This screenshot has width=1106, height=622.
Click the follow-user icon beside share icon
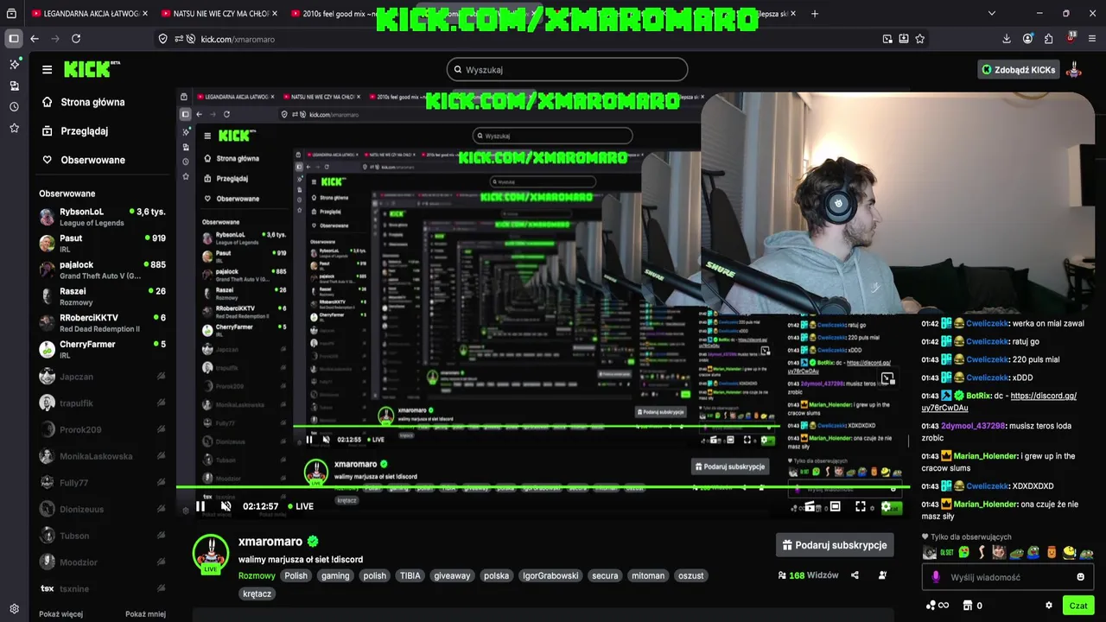tap(882, 575)
